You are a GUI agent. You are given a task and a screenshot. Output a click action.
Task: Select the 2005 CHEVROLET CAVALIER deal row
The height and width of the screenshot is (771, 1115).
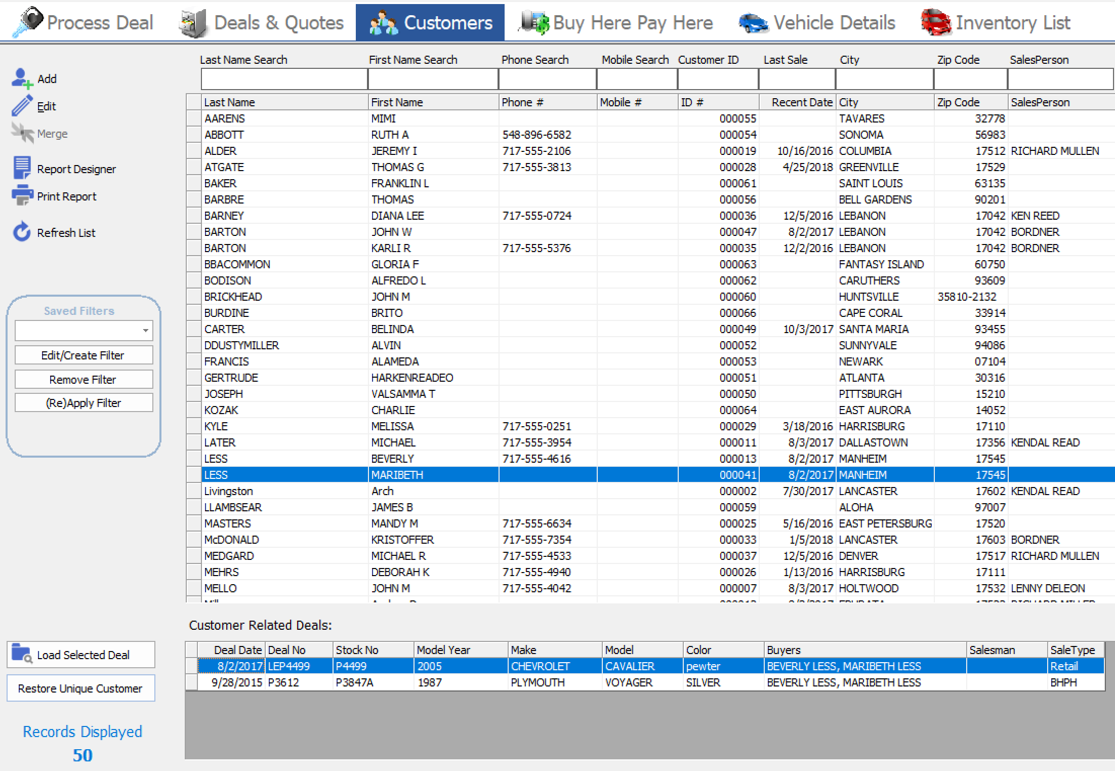pyautogui.click(x=456, y=666)
